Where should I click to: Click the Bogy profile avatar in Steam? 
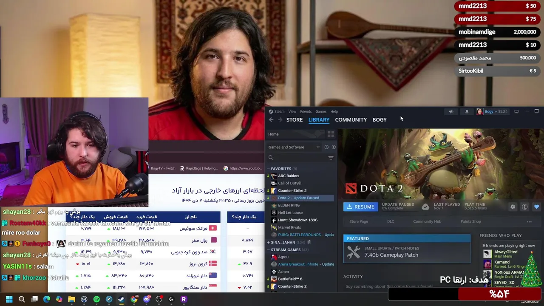(479, 111)
